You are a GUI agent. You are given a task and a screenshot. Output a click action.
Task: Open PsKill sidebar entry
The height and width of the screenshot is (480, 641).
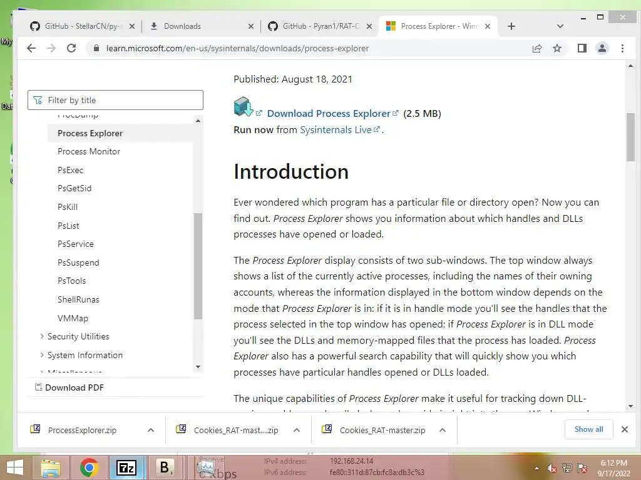pyautogui.click(x=68, y=207)
